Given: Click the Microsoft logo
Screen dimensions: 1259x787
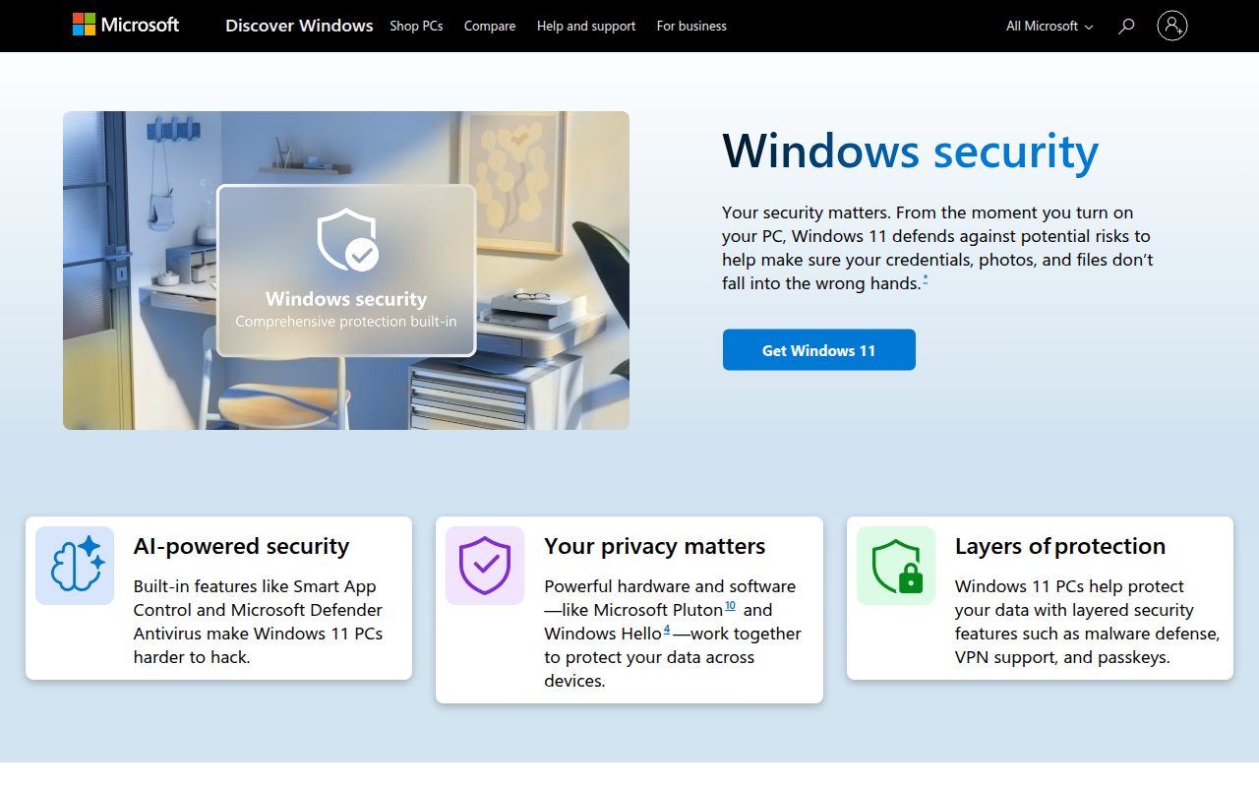Looking at the screenshot, I should tap(126, 25).
